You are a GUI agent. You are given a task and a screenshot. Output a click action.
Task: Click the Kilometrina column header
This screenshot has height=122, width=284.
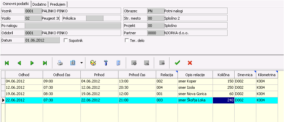click(x=267, y=75)
